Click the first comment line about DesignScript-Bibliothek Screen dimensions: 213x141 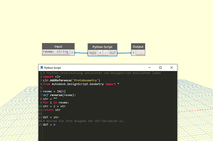102,73
